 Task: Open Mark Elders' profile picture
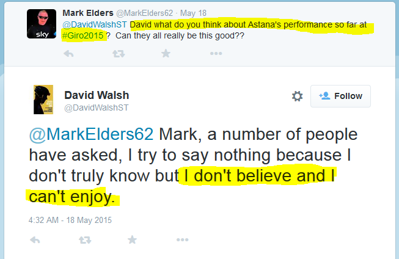[x=42, y=23]
